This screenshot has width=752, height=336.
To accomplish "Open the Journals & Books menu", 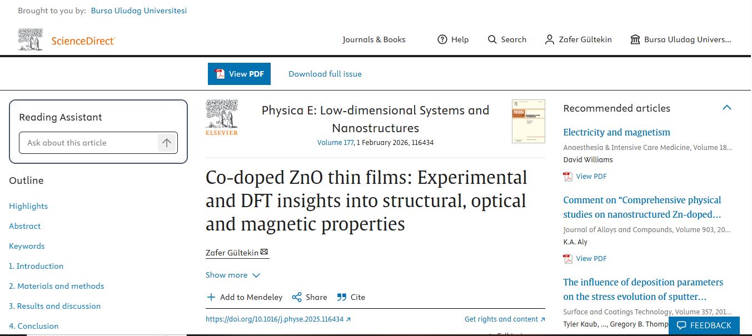I will click(373, 39).
